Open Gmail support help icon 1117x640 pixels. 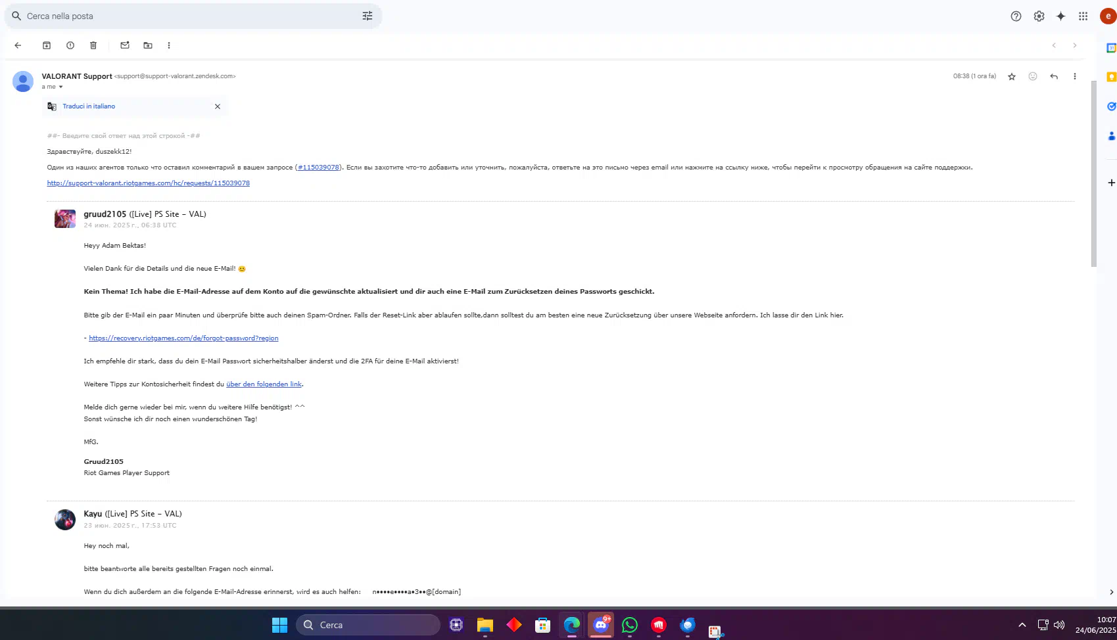click(1016, 16)
